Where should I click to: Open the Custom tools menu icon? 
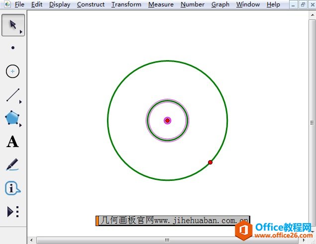click(x=13, y=212)
